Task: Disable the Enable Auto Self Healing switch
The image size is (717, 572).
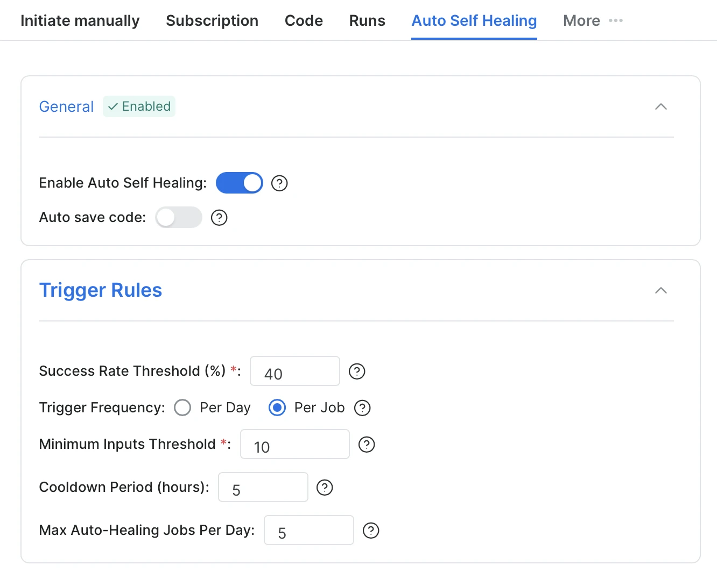Action: [x=240, y=183]
